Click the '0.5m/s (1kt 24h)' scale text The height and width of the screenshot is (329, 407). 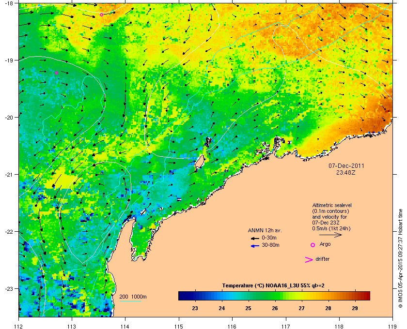[331, 229]
